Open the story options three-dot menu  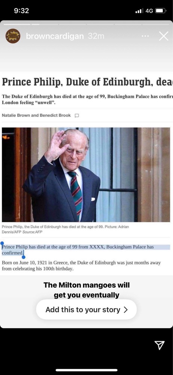tap(145, 36)
